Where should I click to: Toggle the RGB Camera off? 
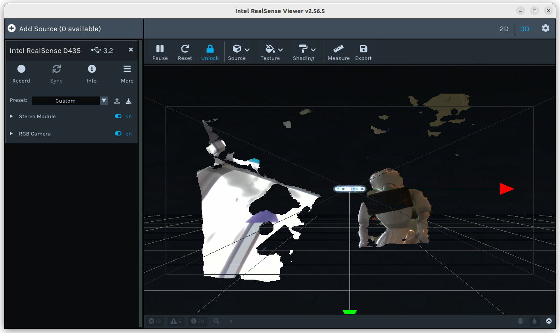tap(119, 134)
